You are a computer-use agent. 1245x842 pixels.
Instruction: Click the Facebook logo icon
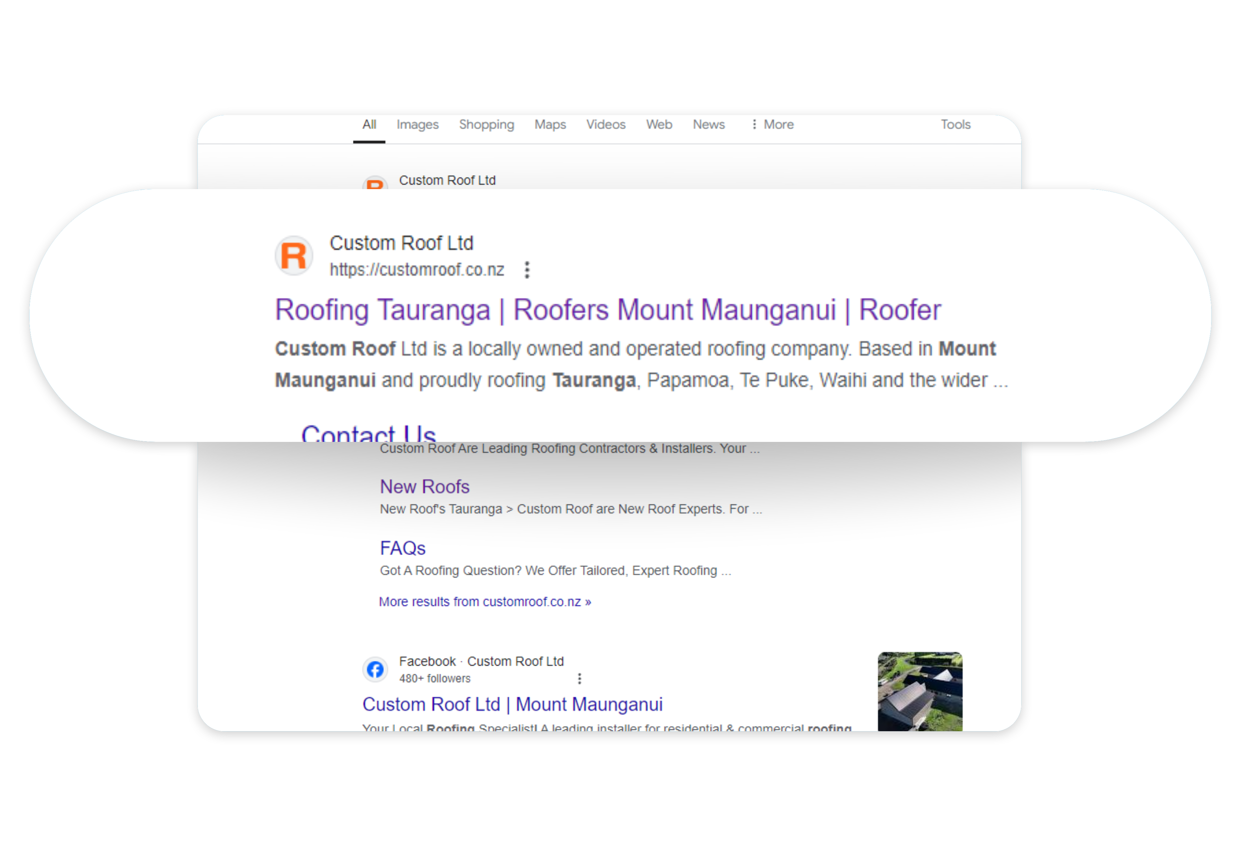point(375,669)
